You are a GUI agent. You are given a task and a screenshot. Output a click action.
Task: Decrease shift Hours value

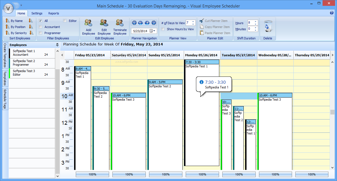[x=256, y=24]
